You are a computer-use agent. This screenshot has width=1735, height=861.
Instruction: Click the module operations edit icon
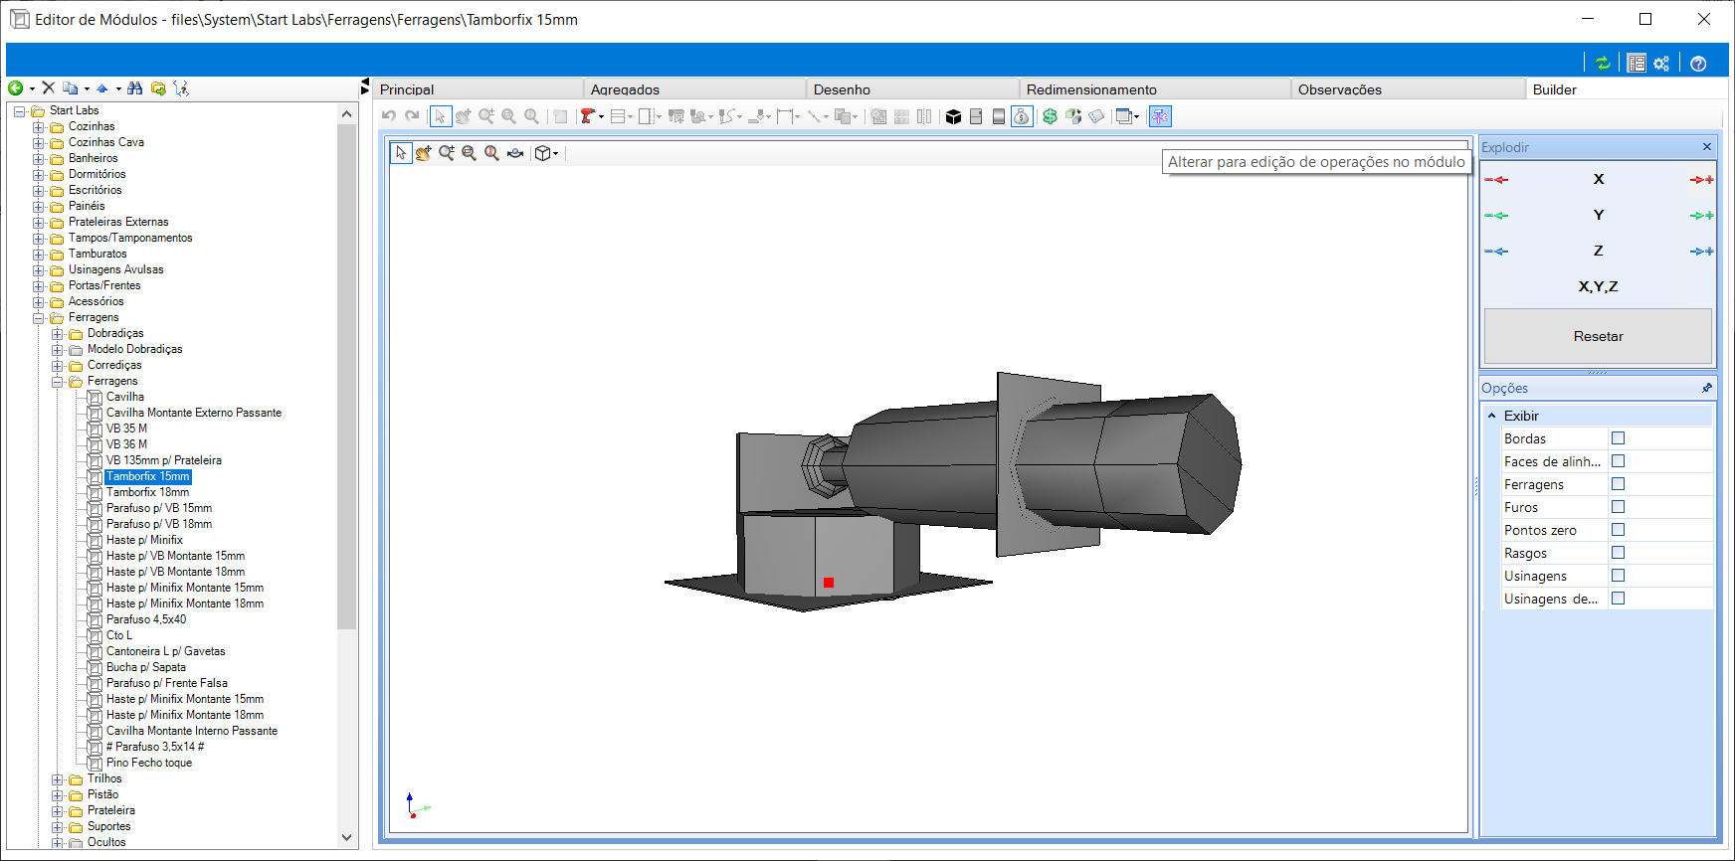coord(1160,116)
